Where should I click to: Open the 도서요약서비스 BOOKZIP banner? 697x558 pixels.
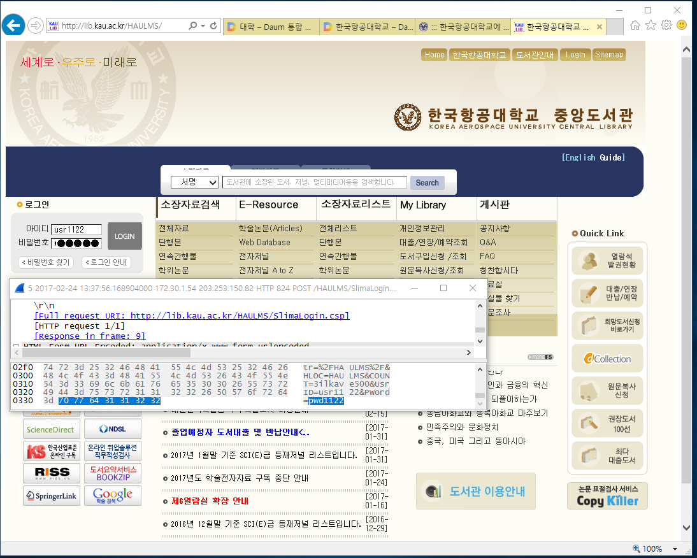pos(113,473)
